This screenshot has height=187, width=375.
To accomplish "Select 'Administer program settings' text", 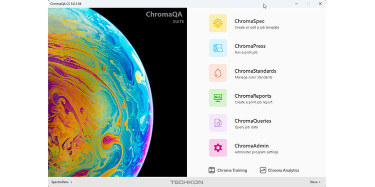I will click(256, 152).
